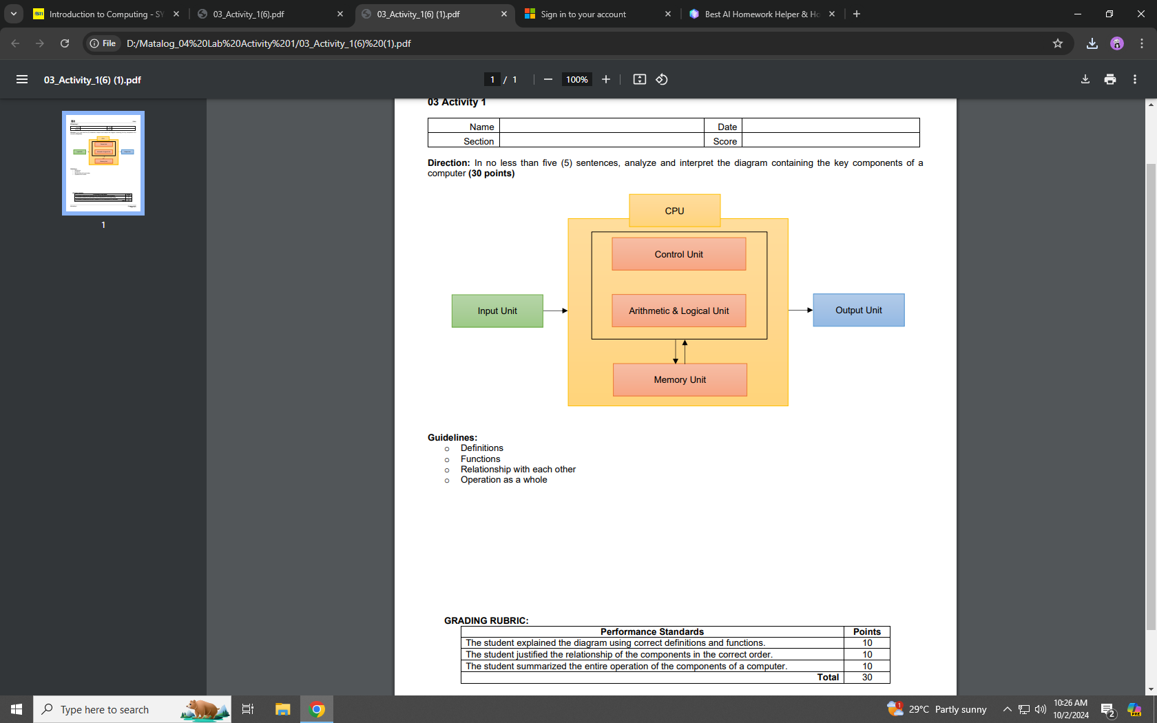Click the GRADING RUBRIC heading
This screenshot has height=723, width=1157.
coord(486,620)
